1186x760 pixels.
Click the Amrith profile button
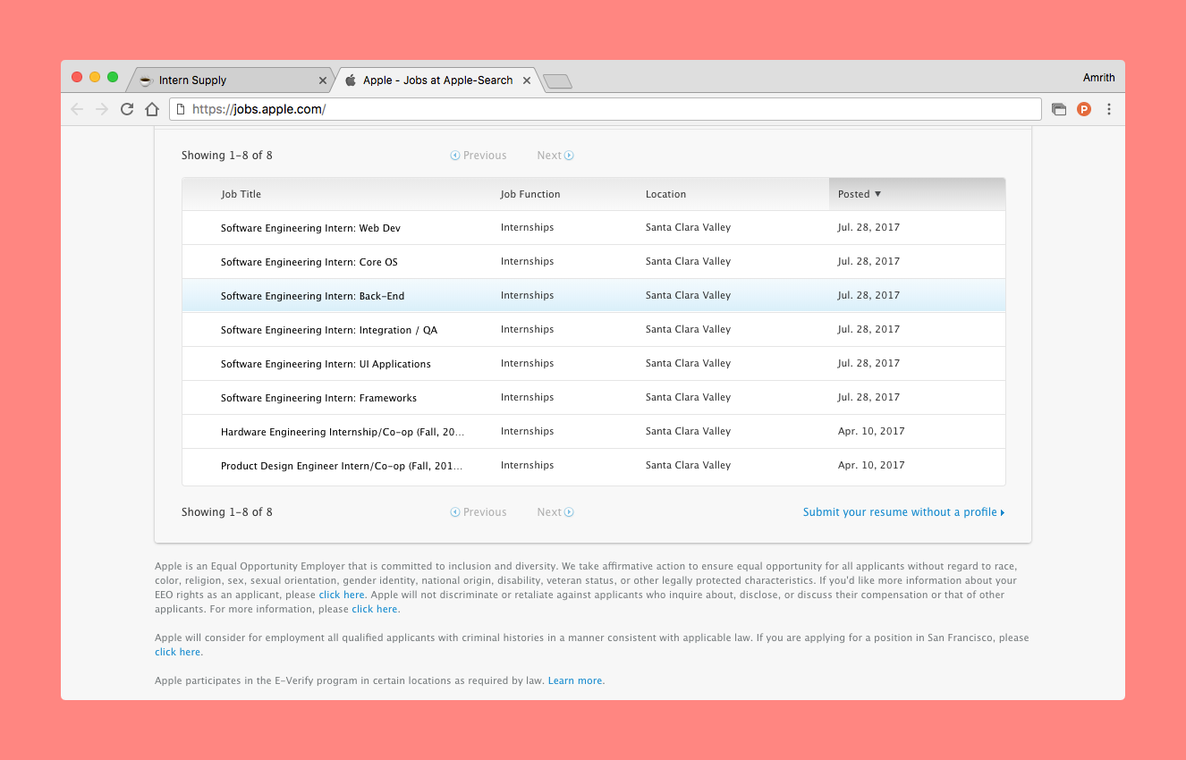pyautogui.click(x=1099, y=78)
